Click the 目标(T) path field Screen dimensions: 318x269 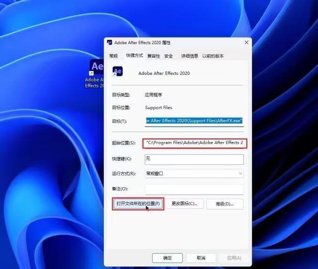point(194,121)
